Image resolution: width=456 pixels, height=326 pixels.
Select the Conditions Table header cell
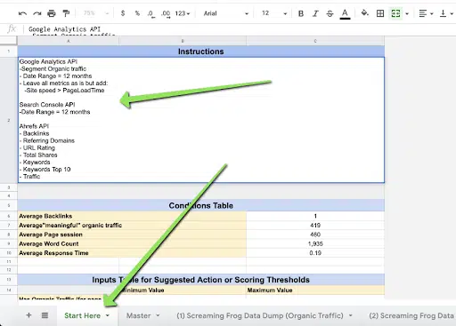tap(201, 205)
